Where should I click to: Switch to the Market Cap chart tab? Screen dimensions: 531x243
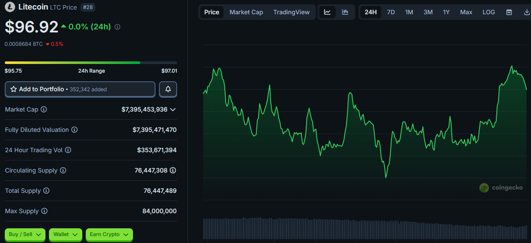coord(246,12)
